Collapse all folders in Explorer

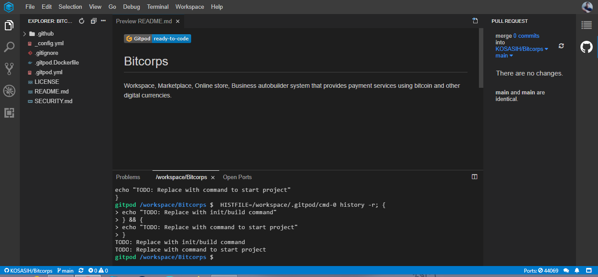[x=93, y=21]
